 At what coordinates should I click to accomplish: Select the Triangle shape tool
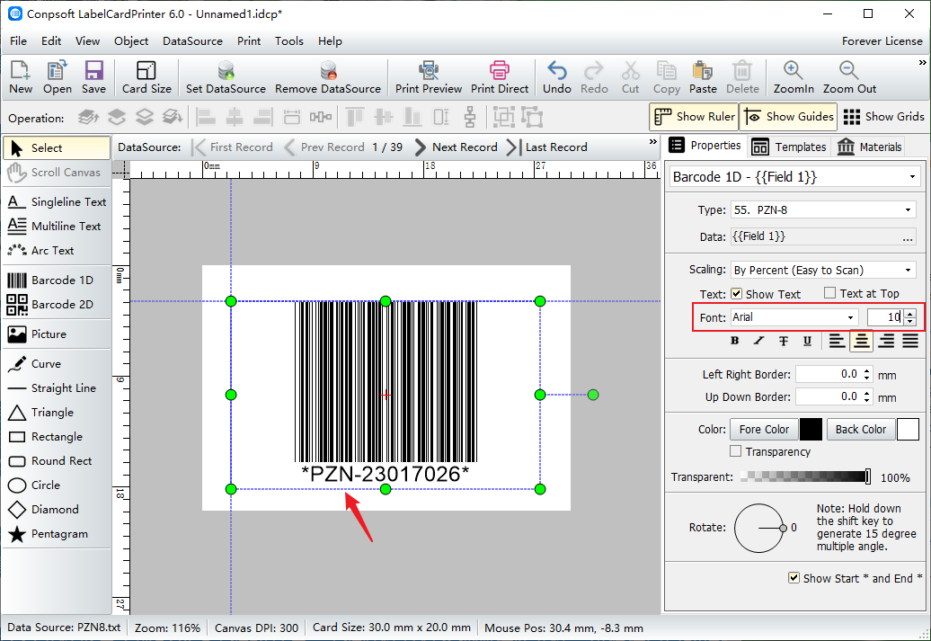pyautogui.click(x=57, y=413)
